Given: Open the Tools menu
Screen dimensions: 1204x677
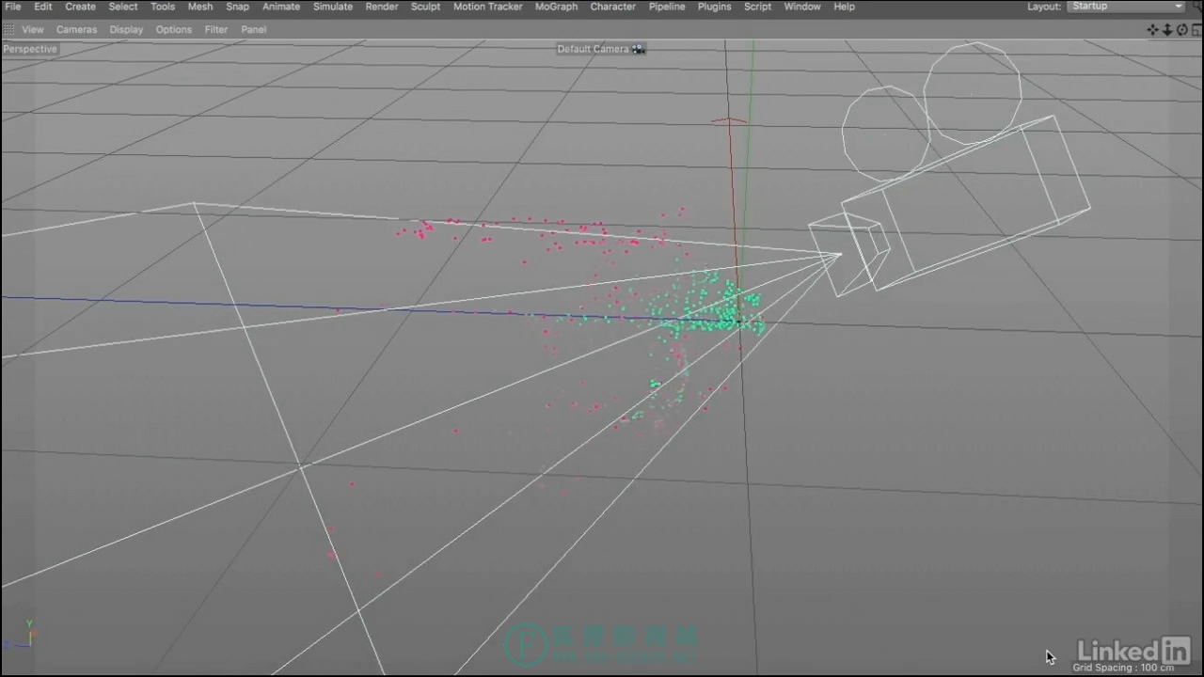Looking at the screenshot, I should pyautogui.click(x=163, y=7).
